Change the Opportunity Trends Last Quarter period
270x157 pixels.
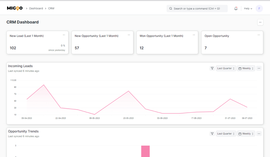click(226, 133)
